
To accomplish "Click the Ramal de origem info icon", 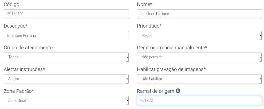I will 178,91.
